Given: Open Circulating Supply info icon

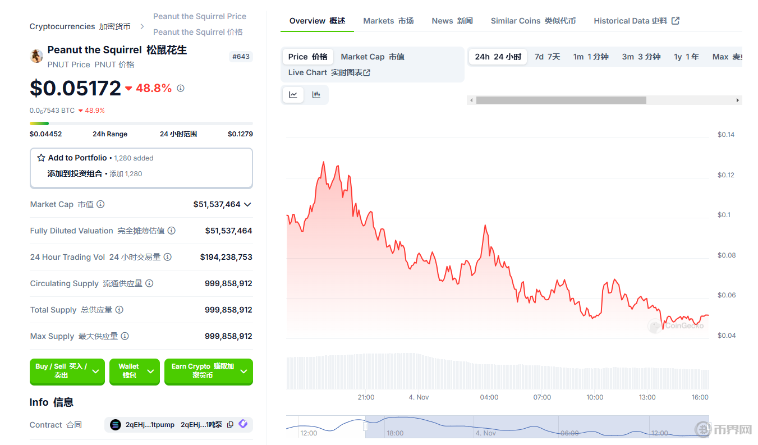Looking at the screenshot, I should tap(149, 283).
